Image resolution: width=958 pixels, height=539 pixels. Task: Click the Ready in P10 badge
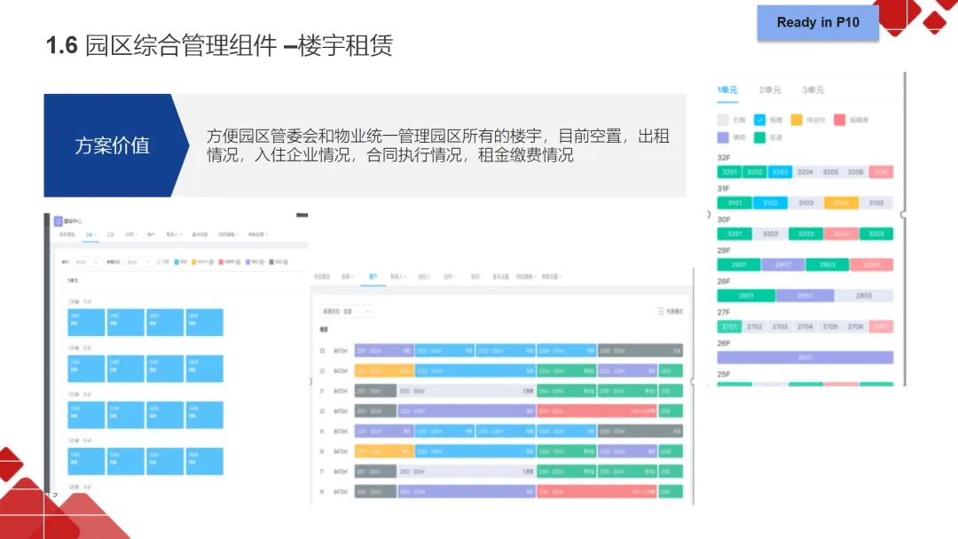(x=818, y=22)
